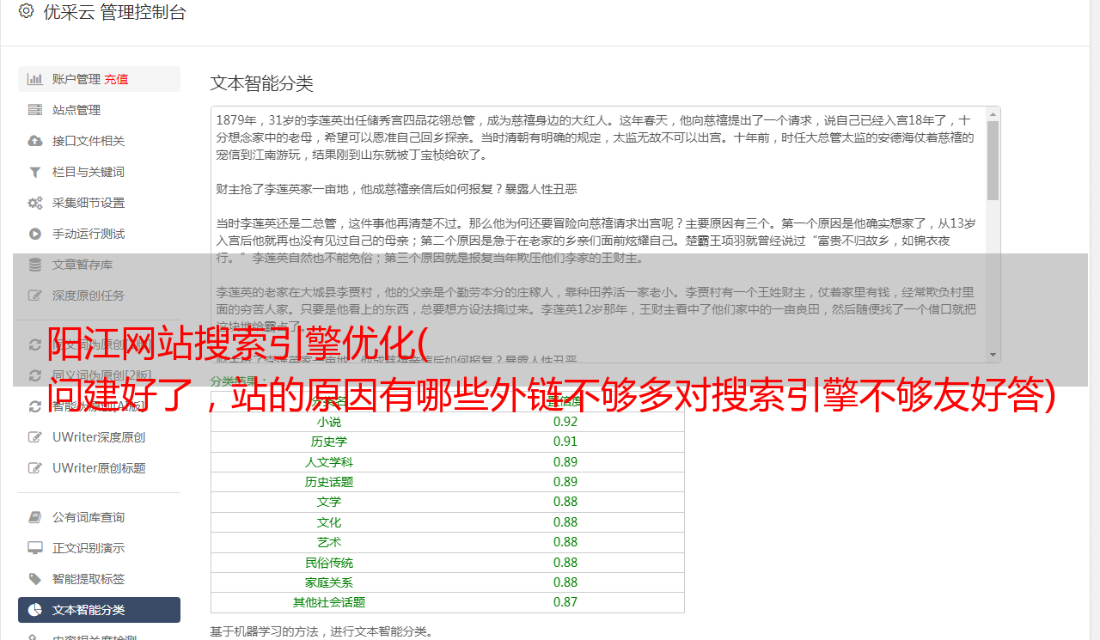Select the 0.88 value in 民俗传统 row
This screenshot has width=1100, height=640.
point(565,563)
